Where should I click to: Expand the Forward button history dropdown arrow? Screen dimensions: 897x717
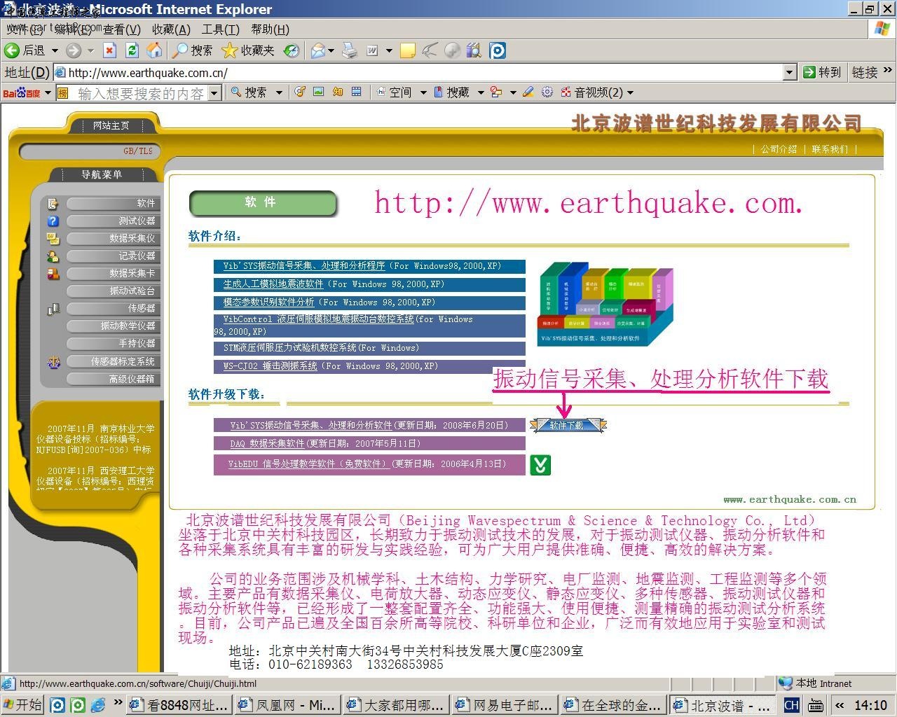tap(90, 50)
